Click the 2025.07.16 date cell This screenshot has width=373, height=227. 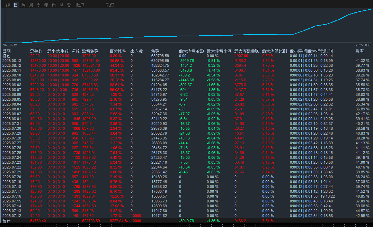(x=12, y=196)
